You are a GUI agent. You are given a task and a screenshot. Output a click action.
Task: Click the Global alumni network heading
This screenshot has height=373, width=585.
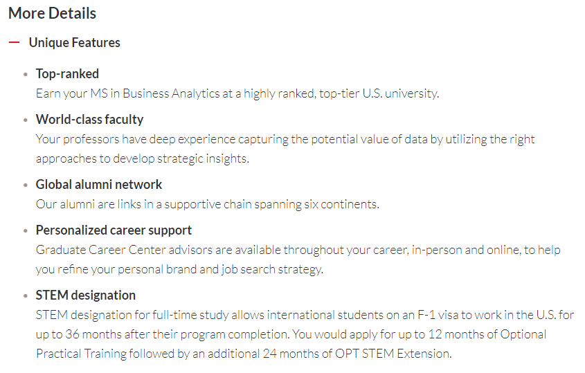point(99,184)
